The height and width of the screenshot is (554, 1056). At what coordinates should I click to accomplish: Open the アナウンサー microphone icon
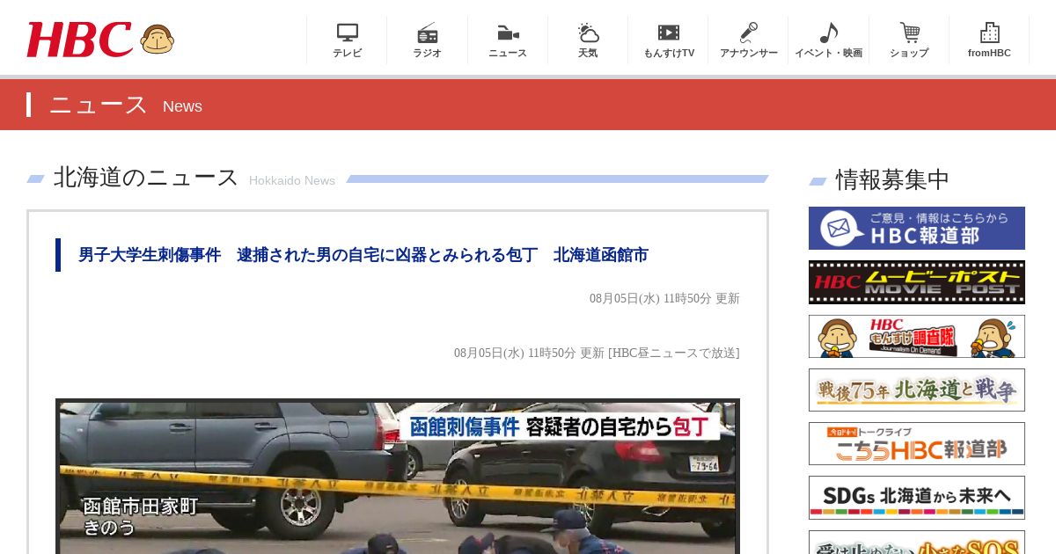coord(749,33)
